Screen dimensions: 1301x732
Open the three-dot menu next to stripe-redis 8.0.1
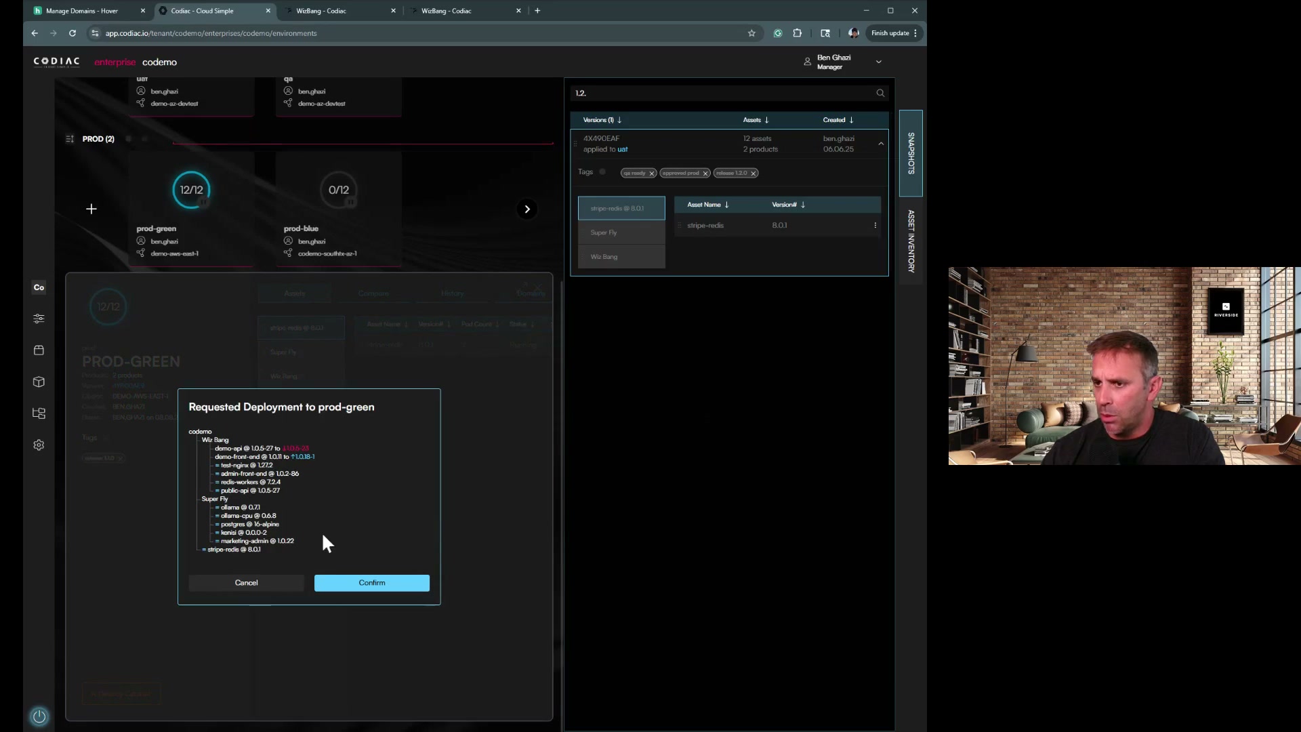tap(875, 225)
